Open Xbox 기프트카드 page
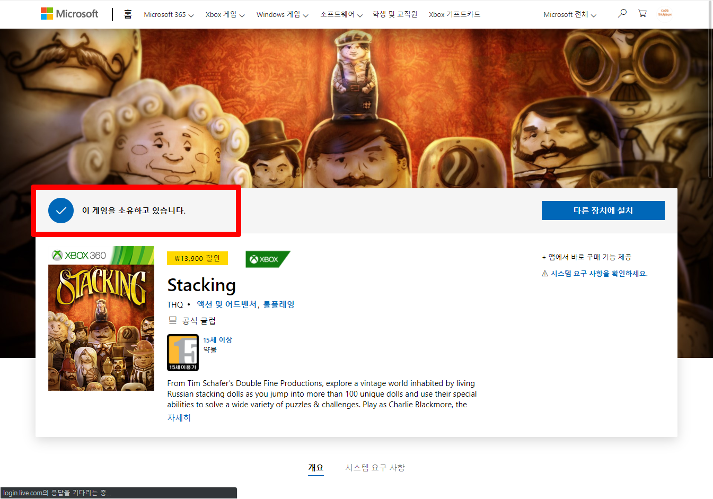Image resolution: width=713 pixels, height=499 pixels. 454,14
